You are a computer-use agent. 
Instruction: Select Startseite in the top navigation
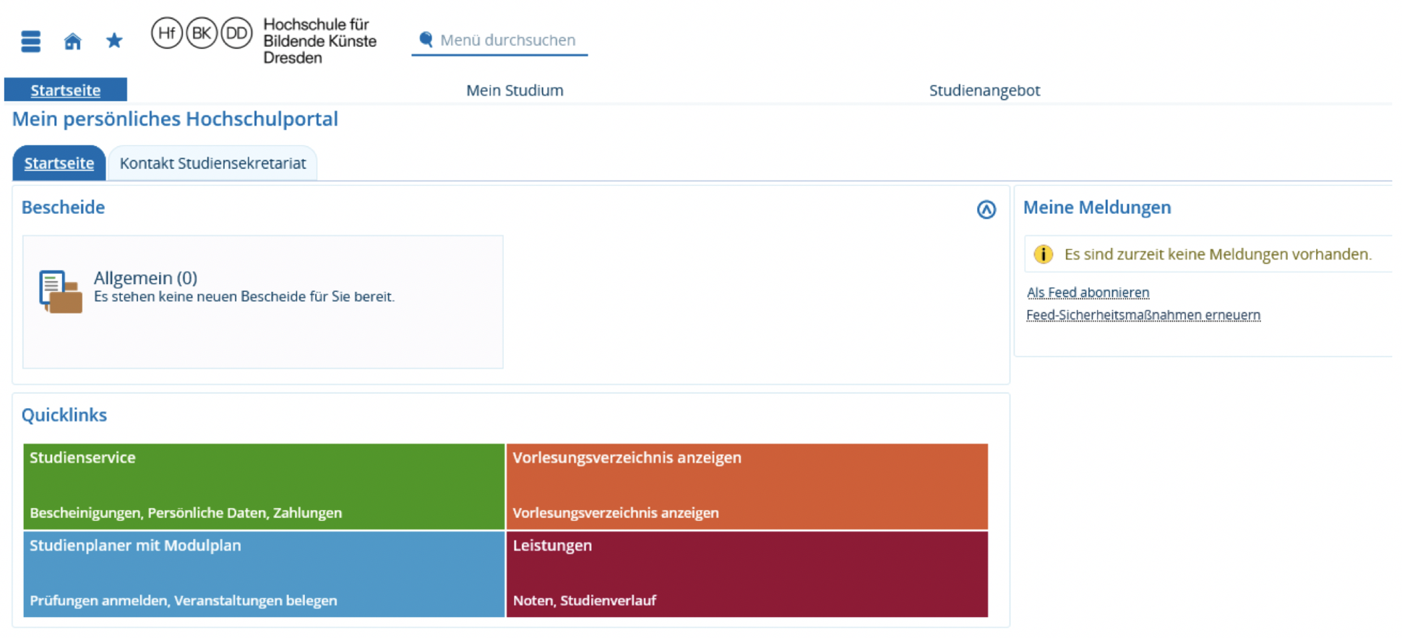click(65, 90)
